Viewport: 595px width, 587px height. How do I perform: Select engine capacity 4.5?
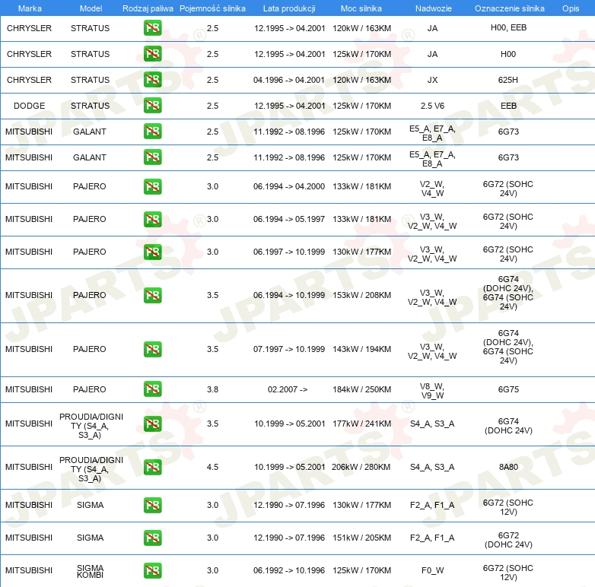click(212, 467)
